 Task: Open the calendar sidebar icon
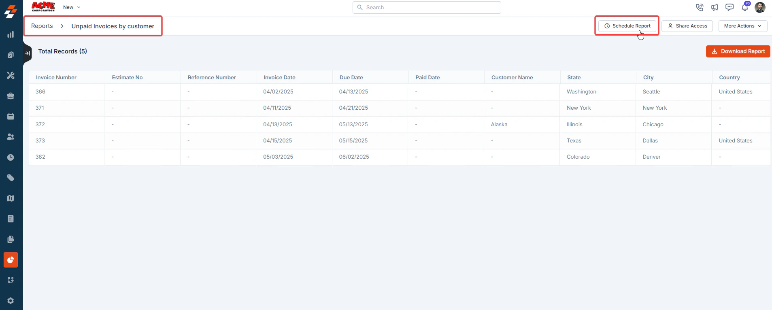click(11, 116)
